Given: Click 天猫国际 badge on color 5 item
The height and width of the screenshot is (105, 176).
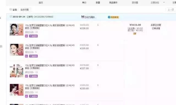Looking at the screenshot, I should click(34, 56).
